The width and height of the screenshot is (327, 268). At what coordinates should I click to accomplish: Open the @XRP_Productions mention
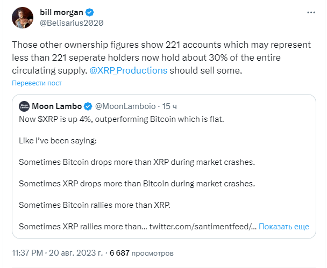coord(129,70)
